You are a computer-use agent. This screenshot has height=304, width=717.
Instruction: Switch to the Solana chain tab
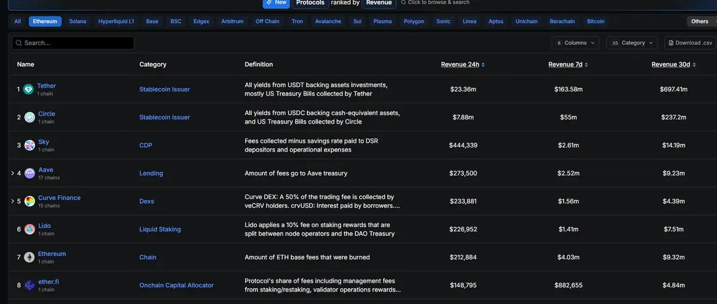[x=78, y=22]
